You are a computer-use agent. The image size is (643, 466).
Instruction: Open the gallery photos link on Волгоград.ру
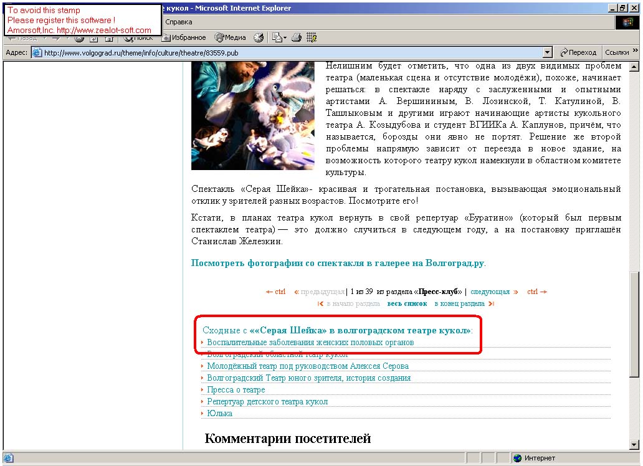point(337,263)
